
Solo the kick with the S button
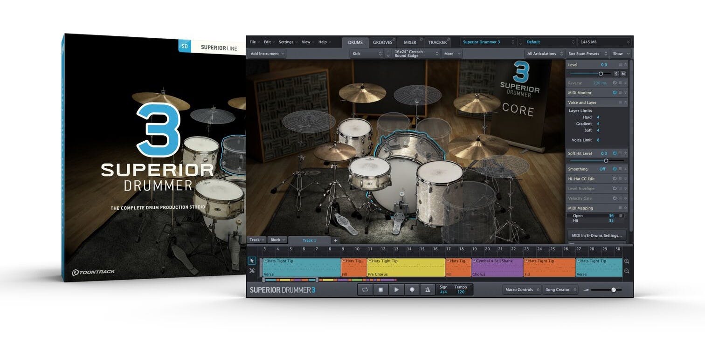616,74
